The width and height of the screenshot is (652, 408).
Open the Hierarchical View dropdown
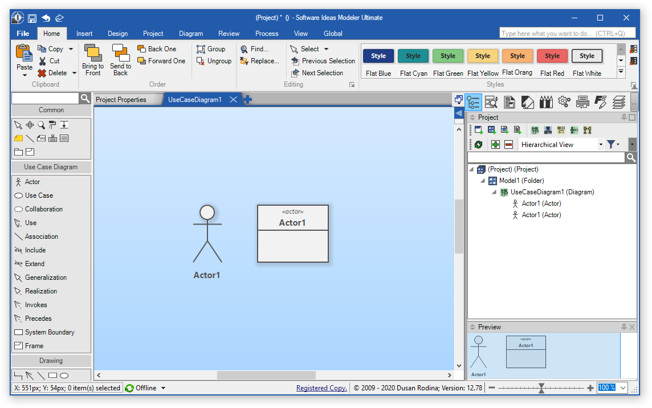coord(601,145)
